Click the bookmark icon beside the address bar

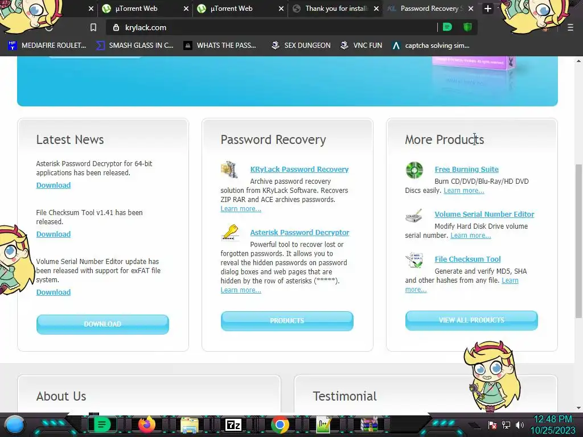coord(93,27)
